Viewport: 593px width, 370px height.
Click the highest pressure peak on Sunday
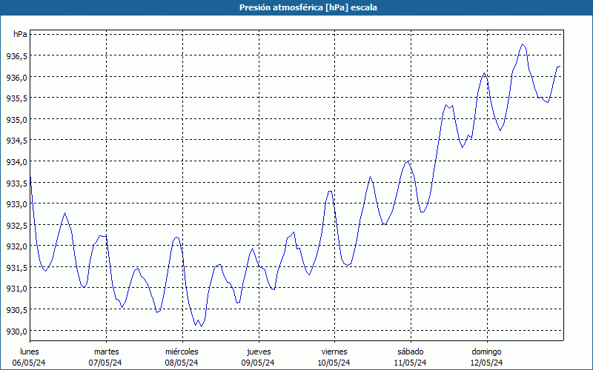523,44
